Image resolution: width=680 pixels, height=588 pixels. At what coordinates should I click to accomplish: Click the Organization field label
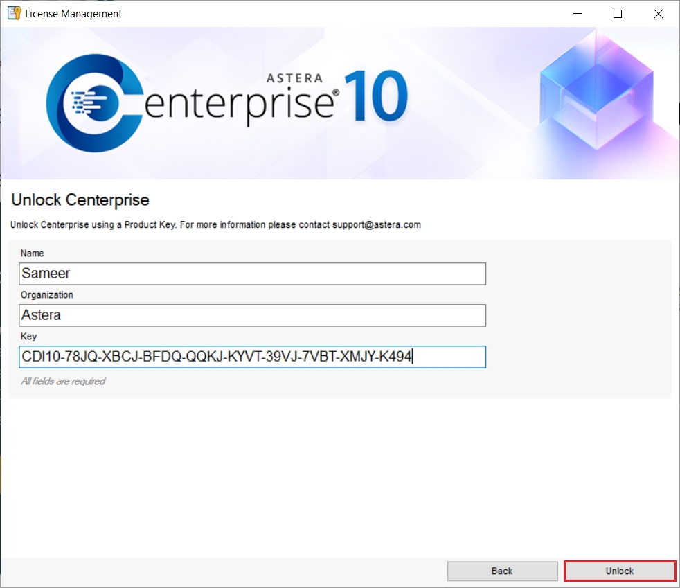click(x=46, y=295)
